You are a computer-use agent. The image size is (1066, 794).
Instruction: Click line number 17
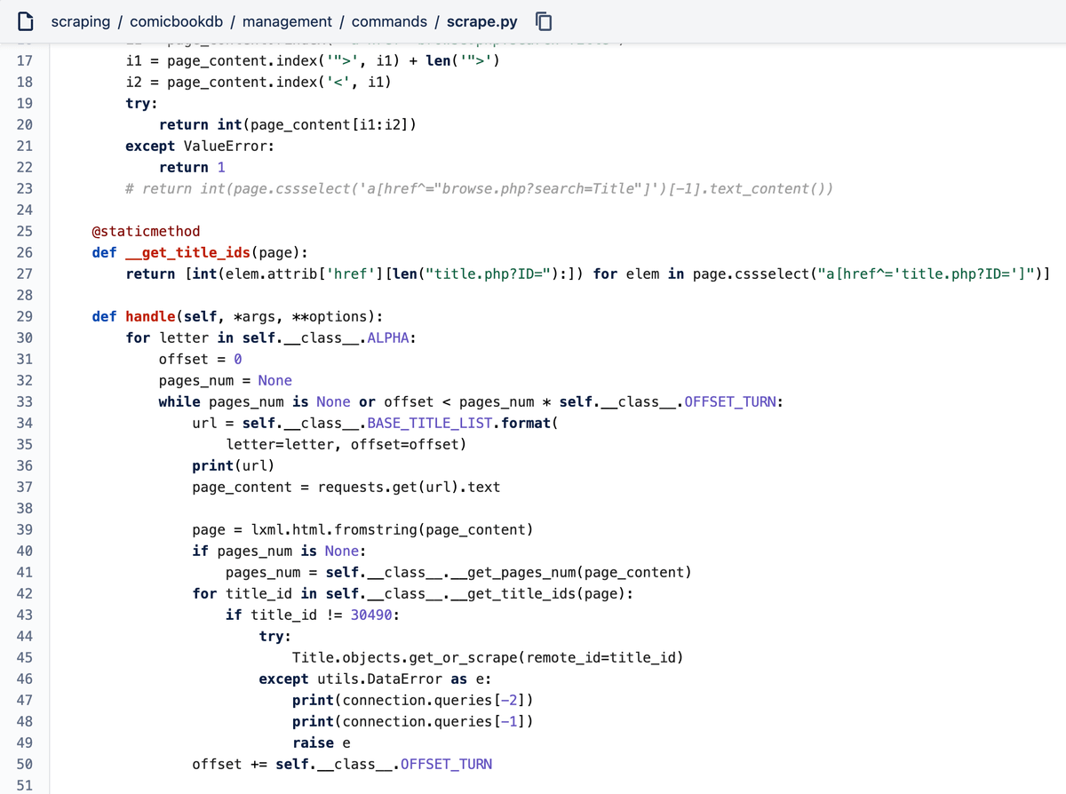point(25,60)
